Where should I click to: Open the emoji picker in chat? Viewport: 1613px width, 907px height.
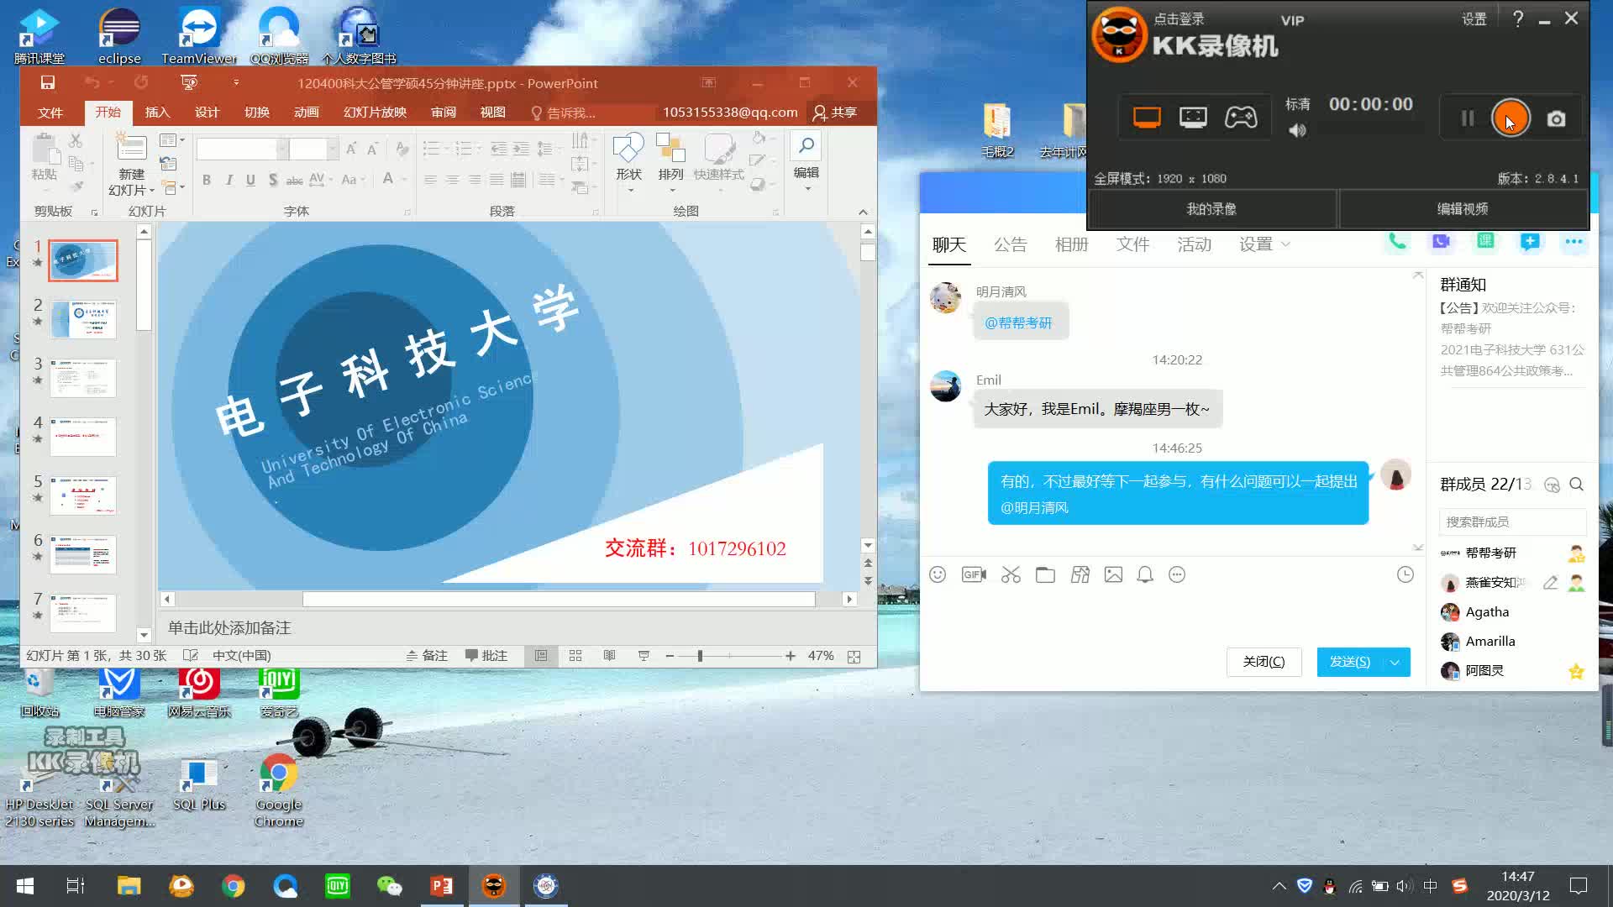tap(938, 574)
